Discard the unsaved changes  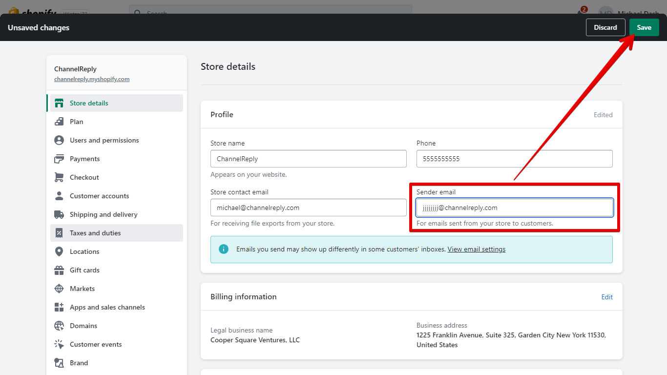(x=605, y=27)
